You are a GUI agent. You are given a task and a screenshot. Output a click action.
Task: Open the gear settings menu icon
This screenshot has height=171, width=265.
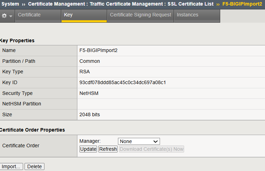click(x=4, y=16)
